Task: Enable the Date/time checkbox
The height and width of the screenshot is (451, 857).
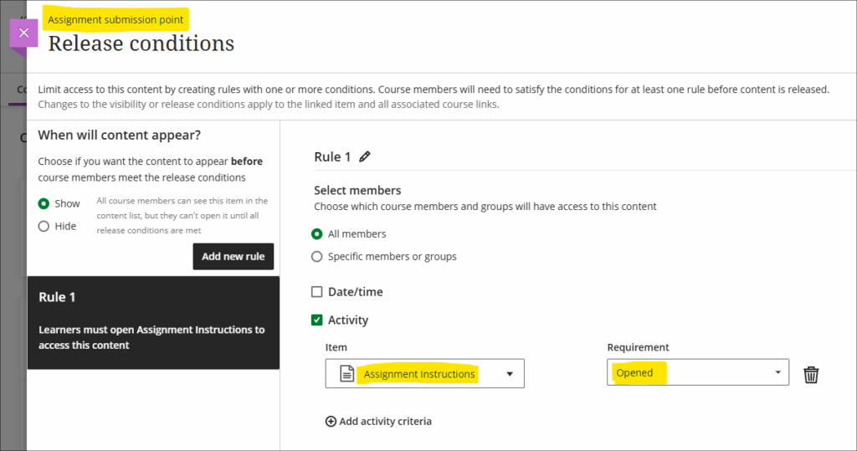Action: pos(317,292)
